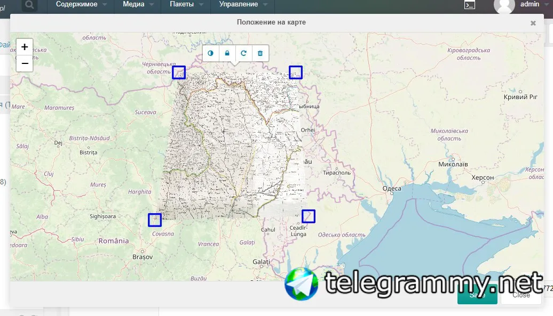This screenshot has width=553, height=316.
Task: Close the Положение на карте dialog
Action: (533, 23)
